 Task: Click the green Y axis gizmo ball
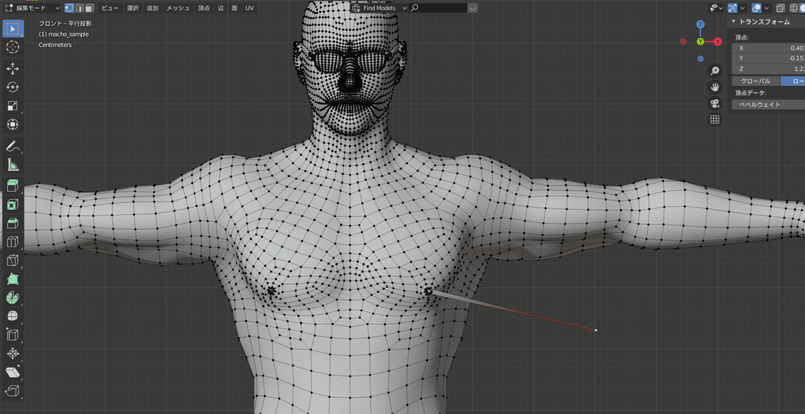coord(700,42)
